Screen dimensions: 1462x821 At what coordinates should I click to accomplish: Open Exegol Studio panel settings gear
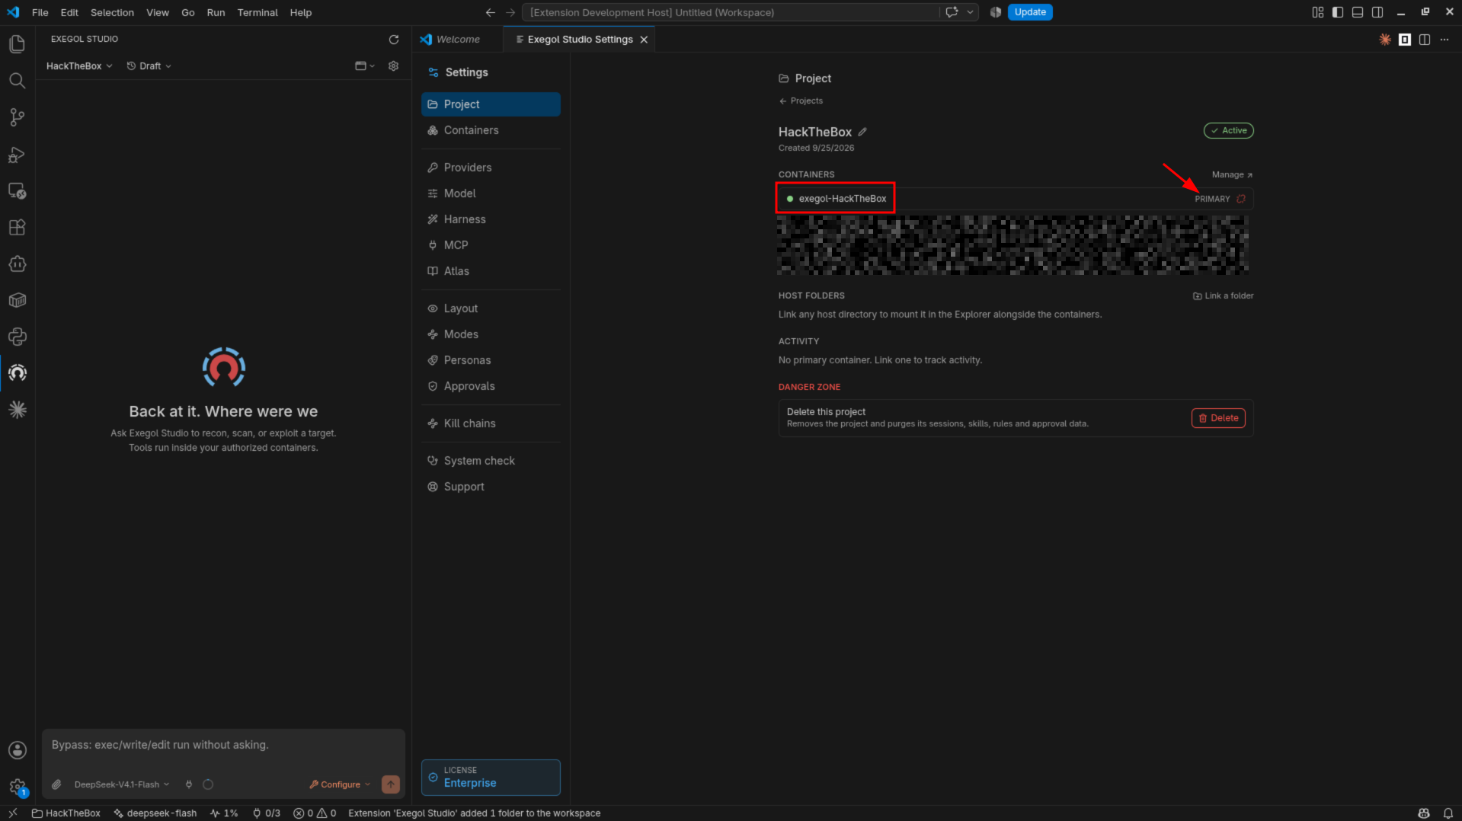394,66
